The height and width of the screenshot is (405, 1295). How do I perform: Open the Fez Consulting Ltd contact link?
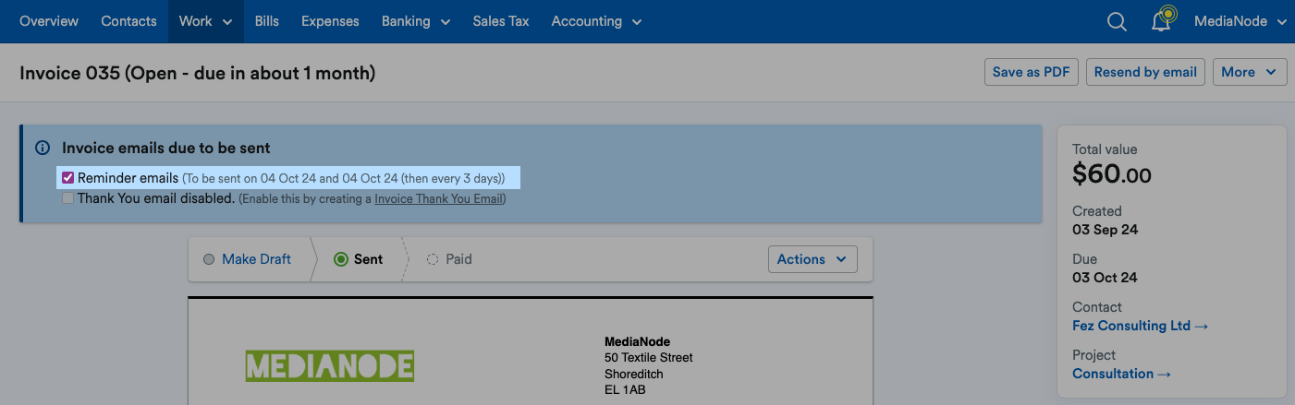(x=1140, y=326)
